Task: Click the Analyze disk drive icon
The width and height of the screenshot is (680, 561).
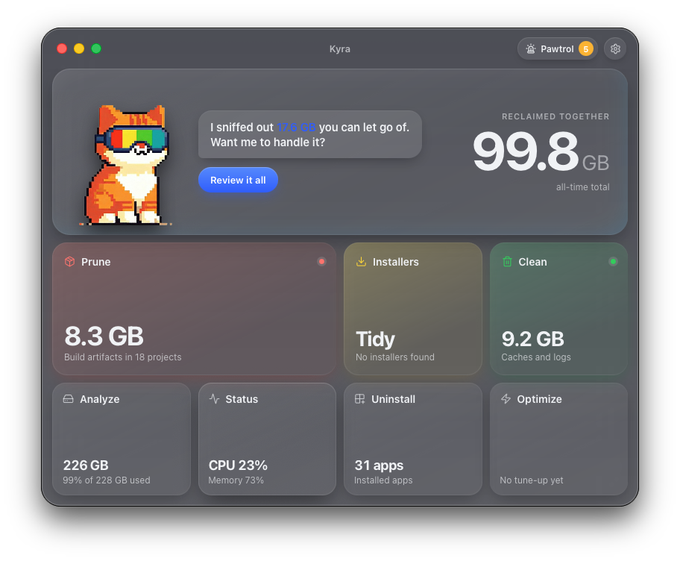Action: coord(68,398)
